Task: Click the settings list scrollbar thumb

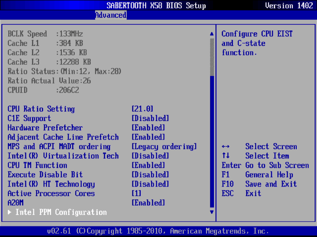Action: click(212, 142)
